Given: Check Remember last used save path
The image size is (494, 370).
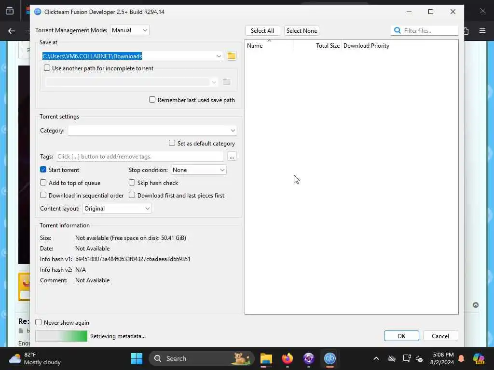Looking at the screenshot, I should (x=152, y=100).
